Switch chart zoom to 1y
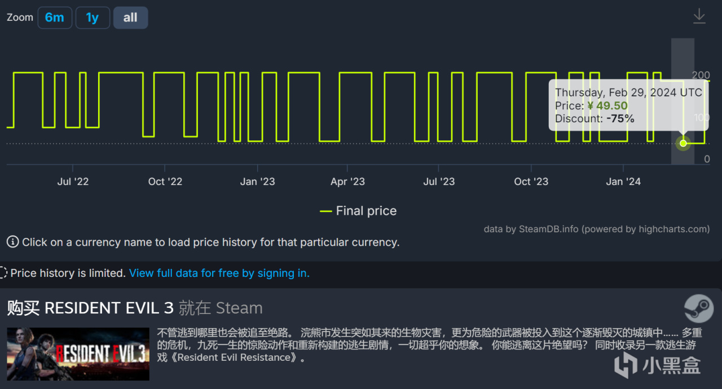Viewport: 722px width, 389px height. tap(93, 17)
